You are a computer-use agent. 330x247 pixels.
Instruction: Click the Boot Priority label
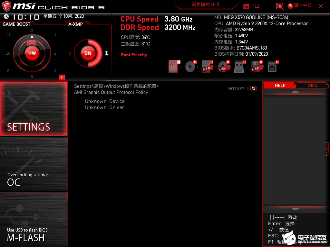coord(134,55)
